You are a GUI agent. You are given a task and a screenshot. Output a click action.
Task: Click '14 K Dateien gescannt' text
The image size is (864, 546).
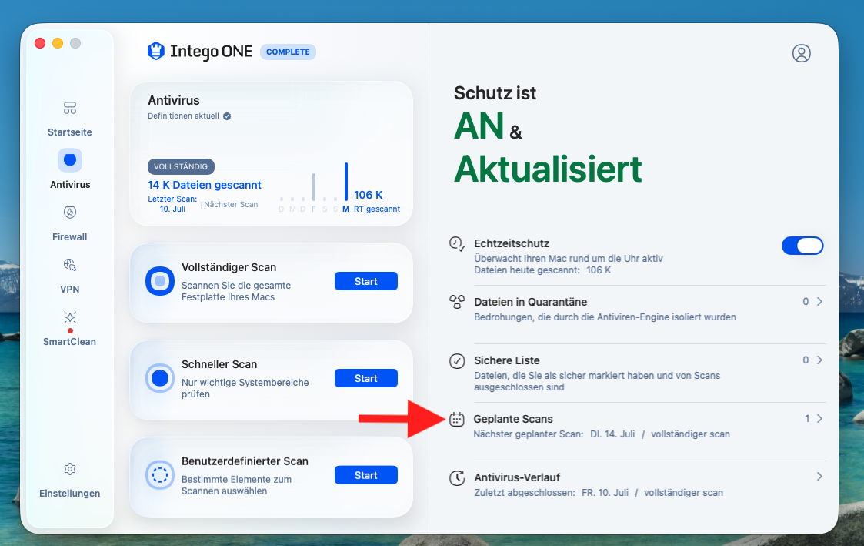(205, 186)
